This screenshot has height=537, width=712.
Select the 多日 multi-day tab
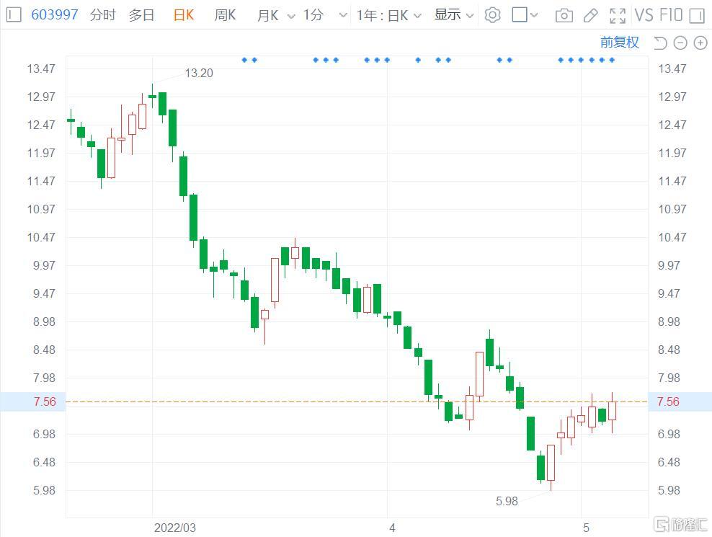141,15
